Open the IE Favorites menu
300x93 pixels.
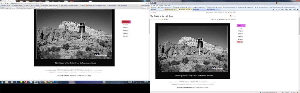[x=161, y=5]
